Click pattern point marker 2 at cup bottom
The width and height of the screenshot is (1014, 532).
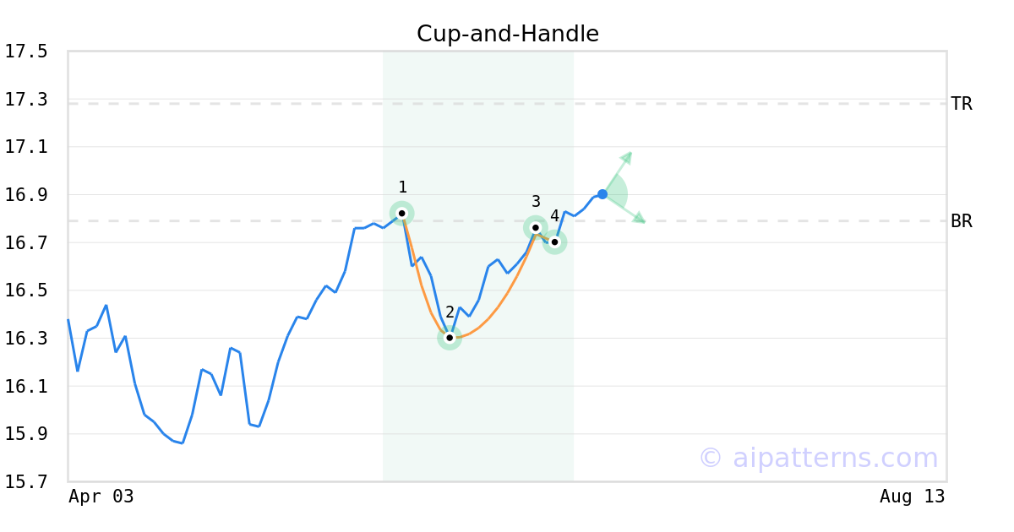coord(450,338)
